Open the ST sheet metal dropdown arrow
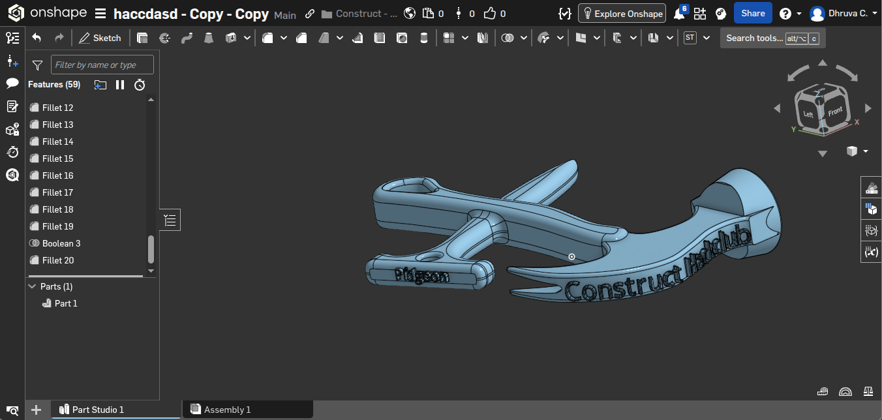Viewport: 882px width, 420px height. click(706, 38)
